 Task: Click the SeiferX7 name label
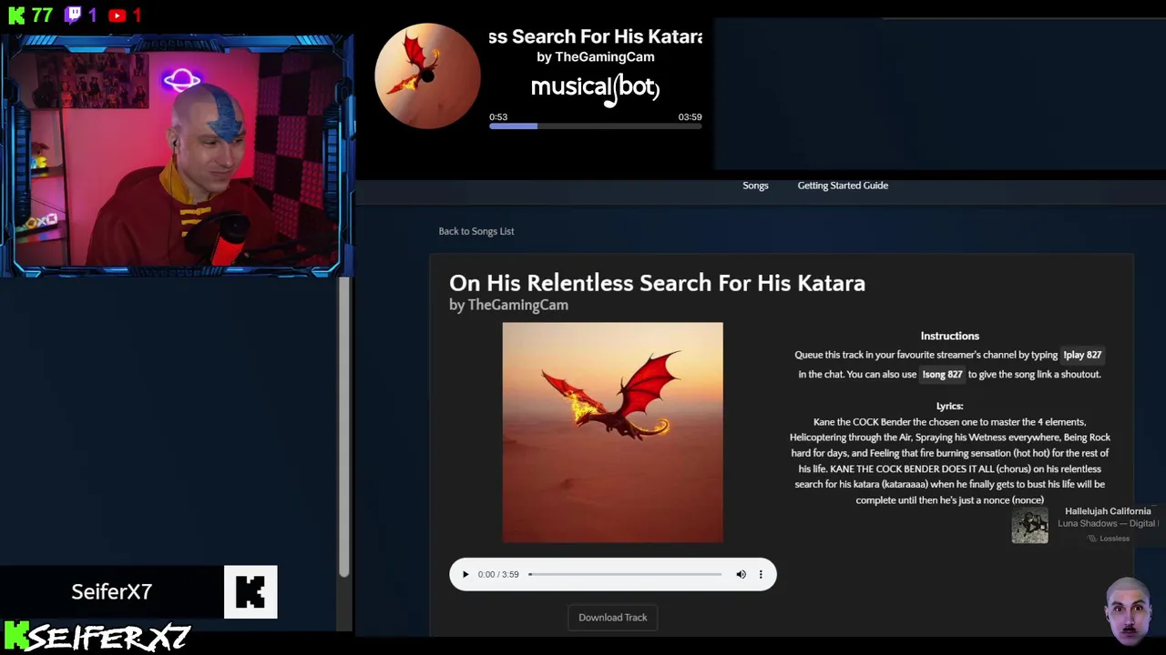coord(112,592)
